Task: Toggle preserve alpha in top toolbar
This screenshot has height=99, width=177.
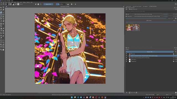Action: 38,4
